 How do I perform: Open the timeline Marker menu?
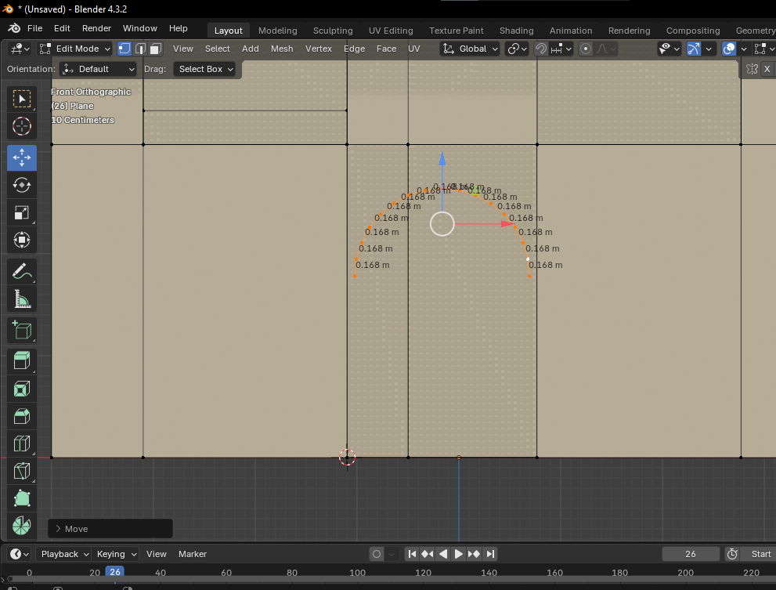[x=192, y=554]
